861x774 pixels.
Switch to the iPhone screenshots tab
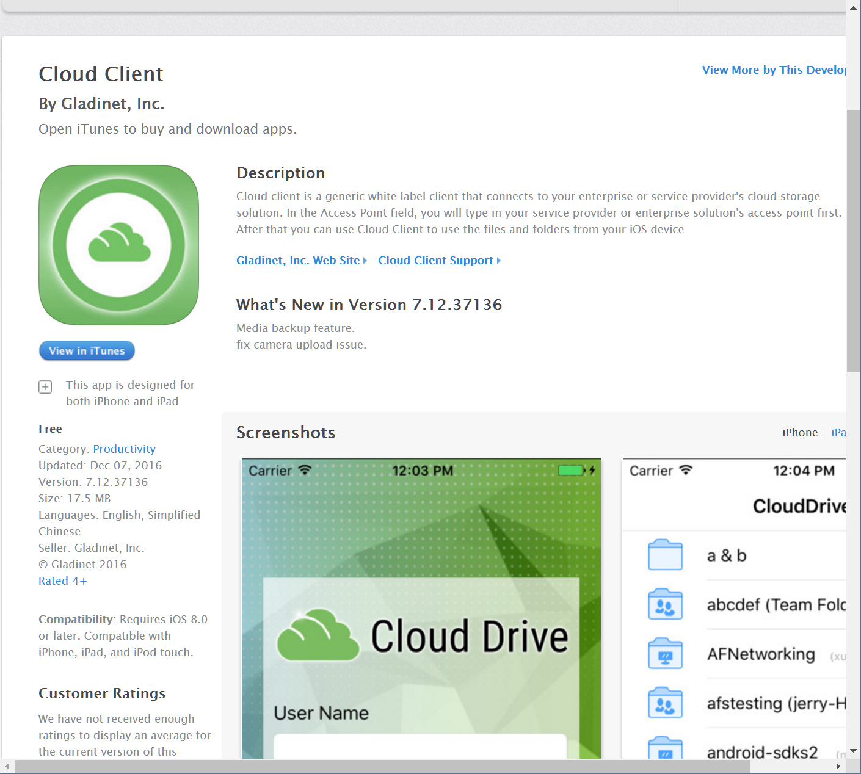pos(800,432)
